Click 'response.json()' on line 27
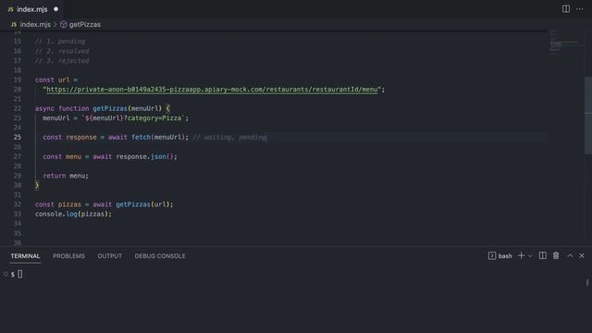Image resolution: width=592 pixels, height=333 pixels. [x=144, y=156]
